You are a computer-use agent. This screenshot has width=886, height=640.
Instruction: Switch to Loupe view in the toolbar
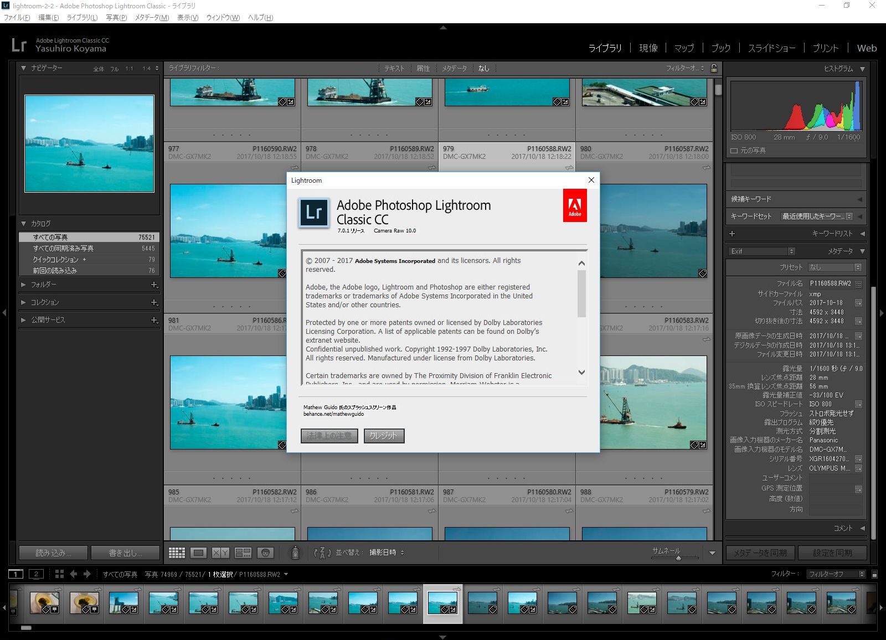198,553
